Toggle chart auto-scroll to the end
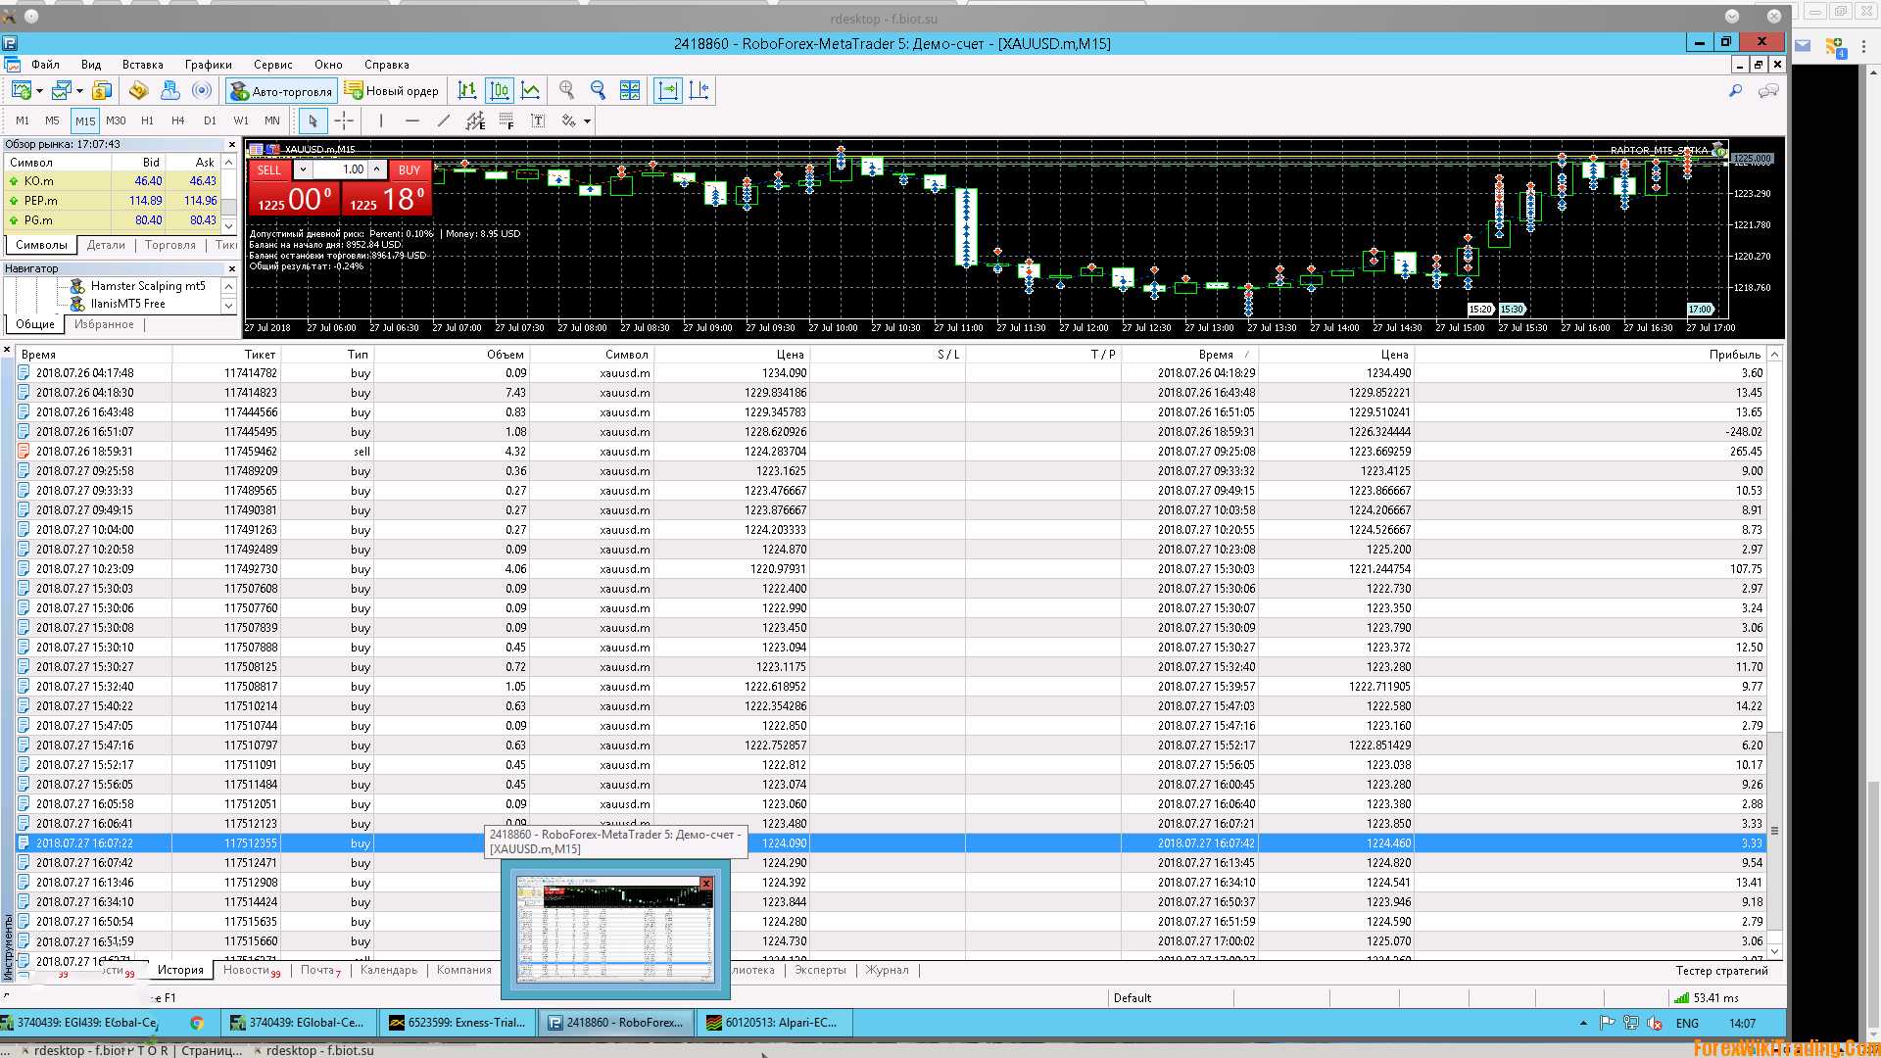Screen dimensions: 1881x1058 coord(668,91)
